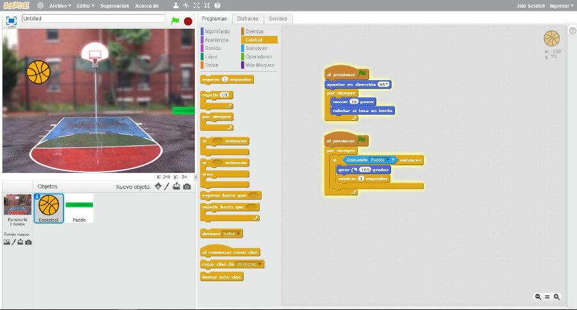Screen dimensions: 577x310
Task: Select the Basketball sprite thumbnail
Action: click(49, 208)
